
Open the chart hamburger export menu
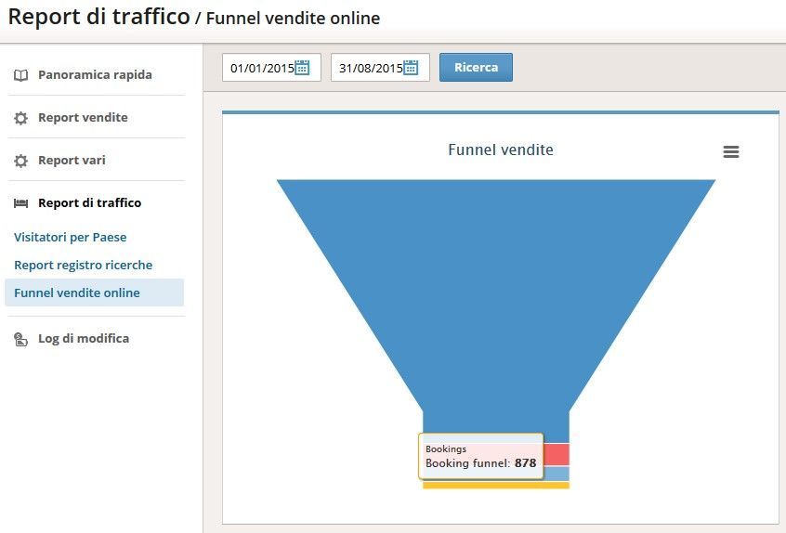pos(731,151)
